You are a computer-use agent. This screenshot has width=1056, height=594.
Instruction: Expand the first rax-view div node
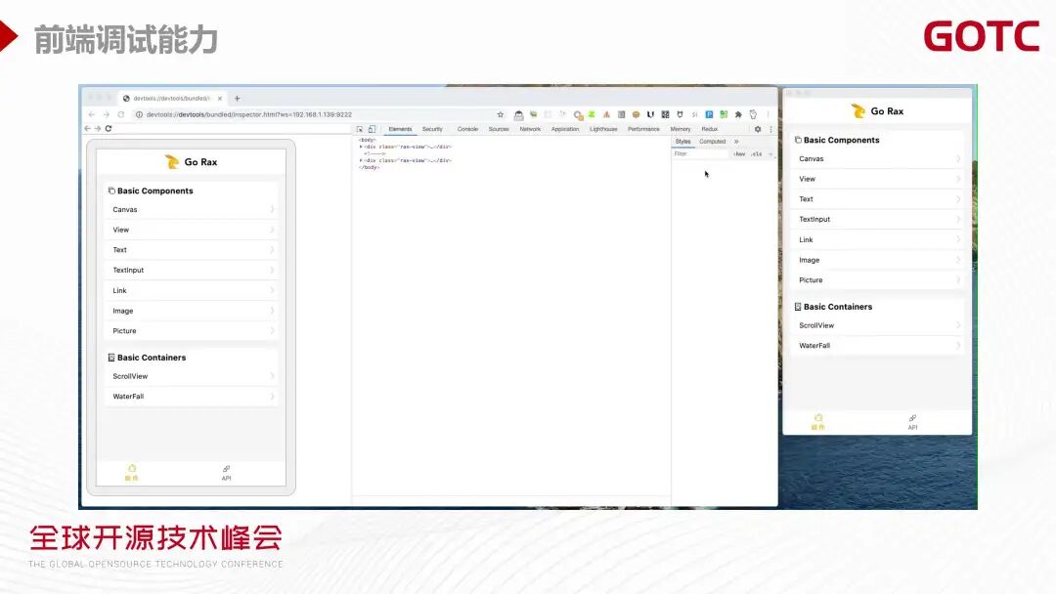[x=361, y=147]
